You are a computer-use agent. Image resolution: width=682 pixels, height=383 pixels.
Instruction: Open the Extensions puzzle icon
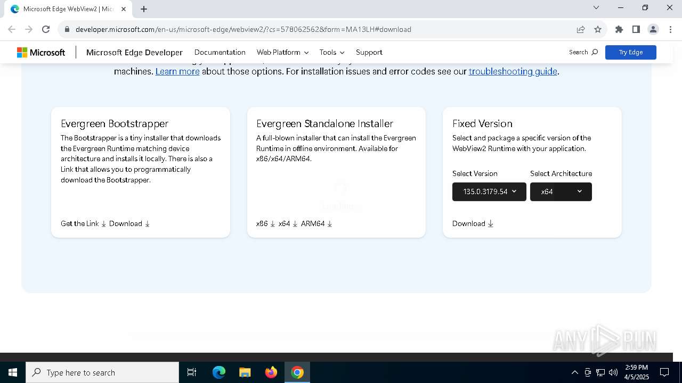pyautogui.click(x=619, y=29)
